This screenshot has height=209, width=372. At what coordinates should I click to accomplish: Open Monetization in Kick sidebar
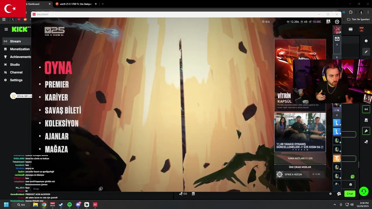(17, 49)
